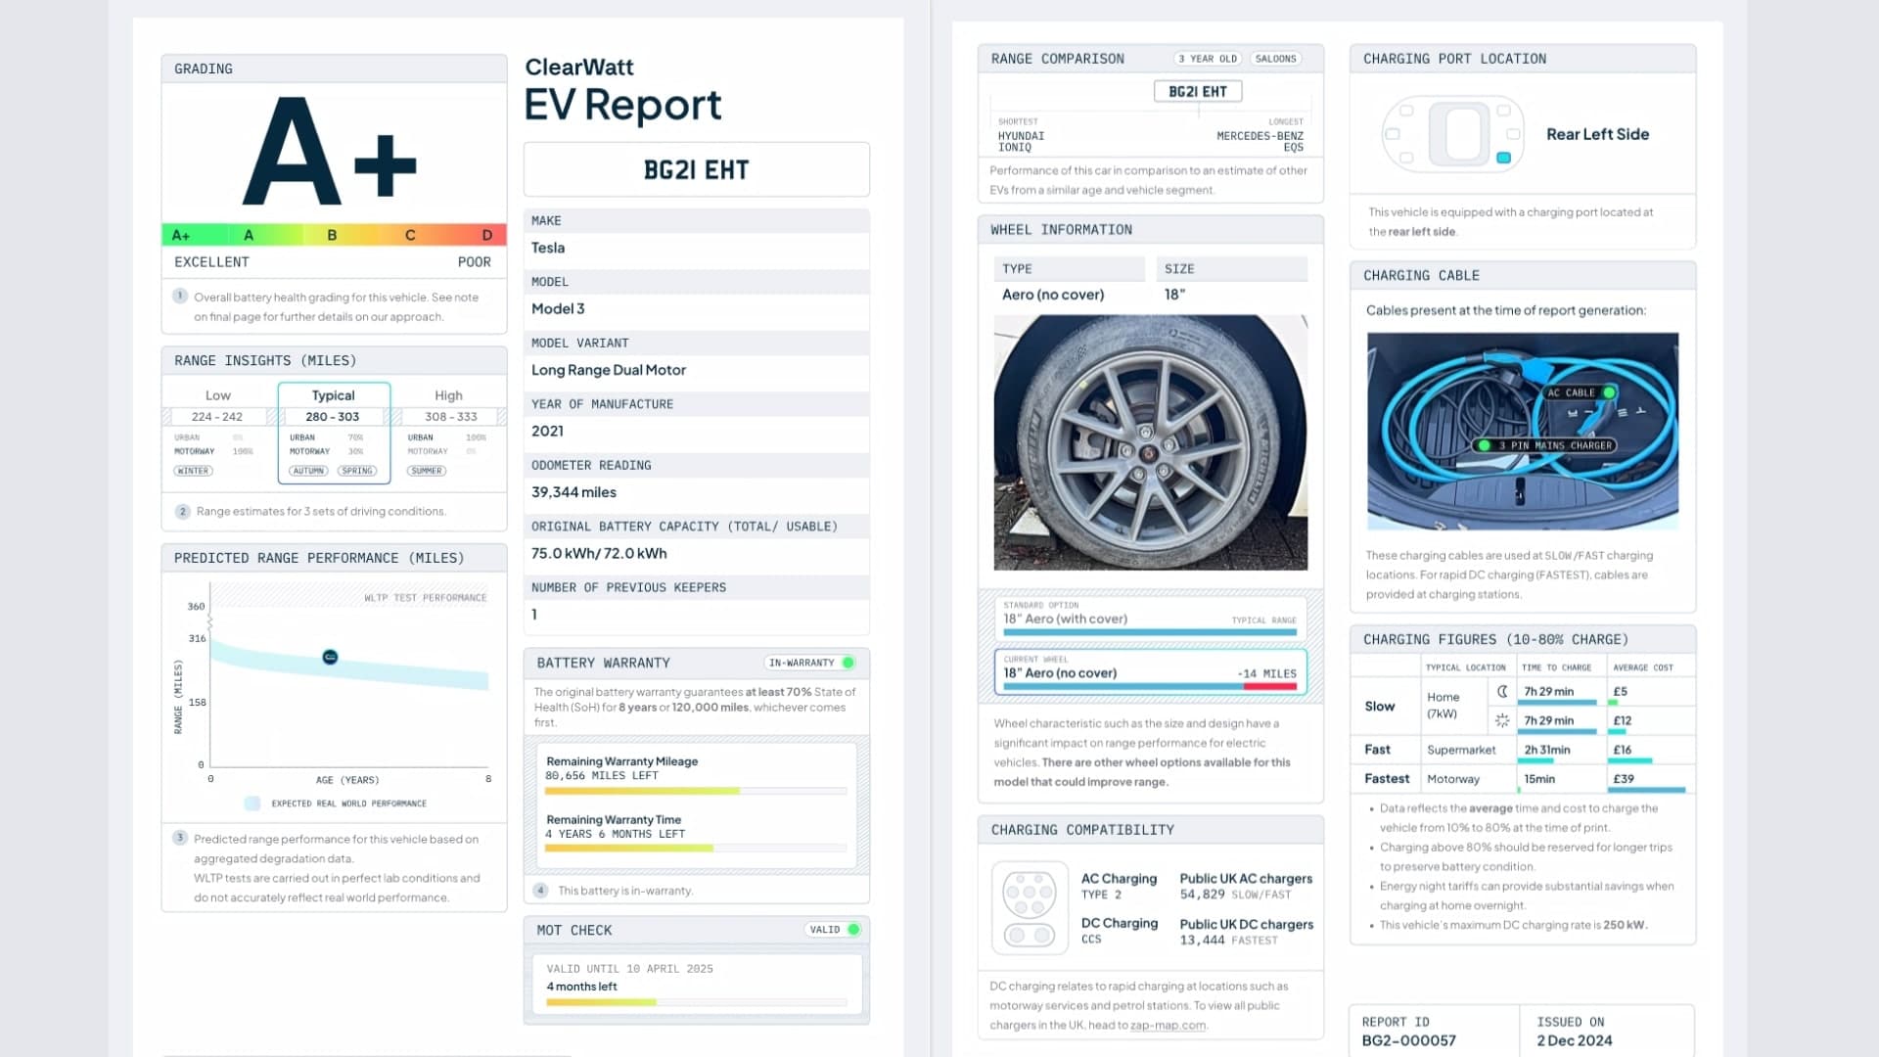Click the charging connector type icon
This screenshot has height=1057, width=1879.
(1030, 907)
